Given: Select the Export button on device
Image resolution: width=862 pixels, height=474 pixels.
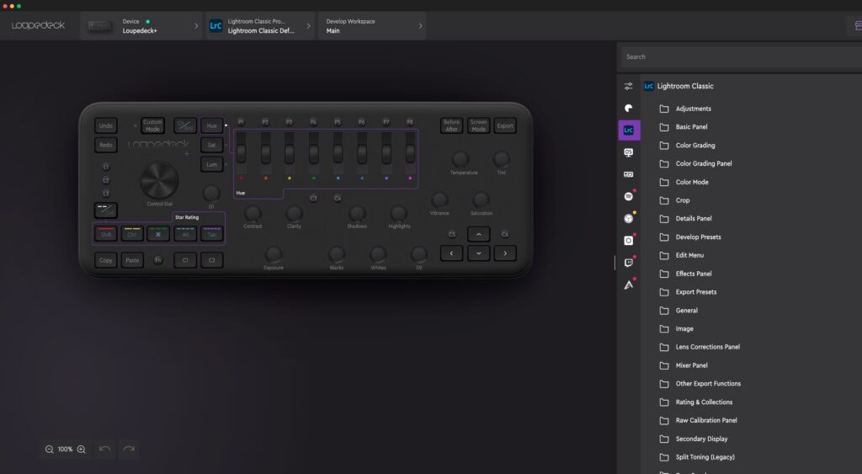Looking at the screenshot, I should (x=505, y=126).
